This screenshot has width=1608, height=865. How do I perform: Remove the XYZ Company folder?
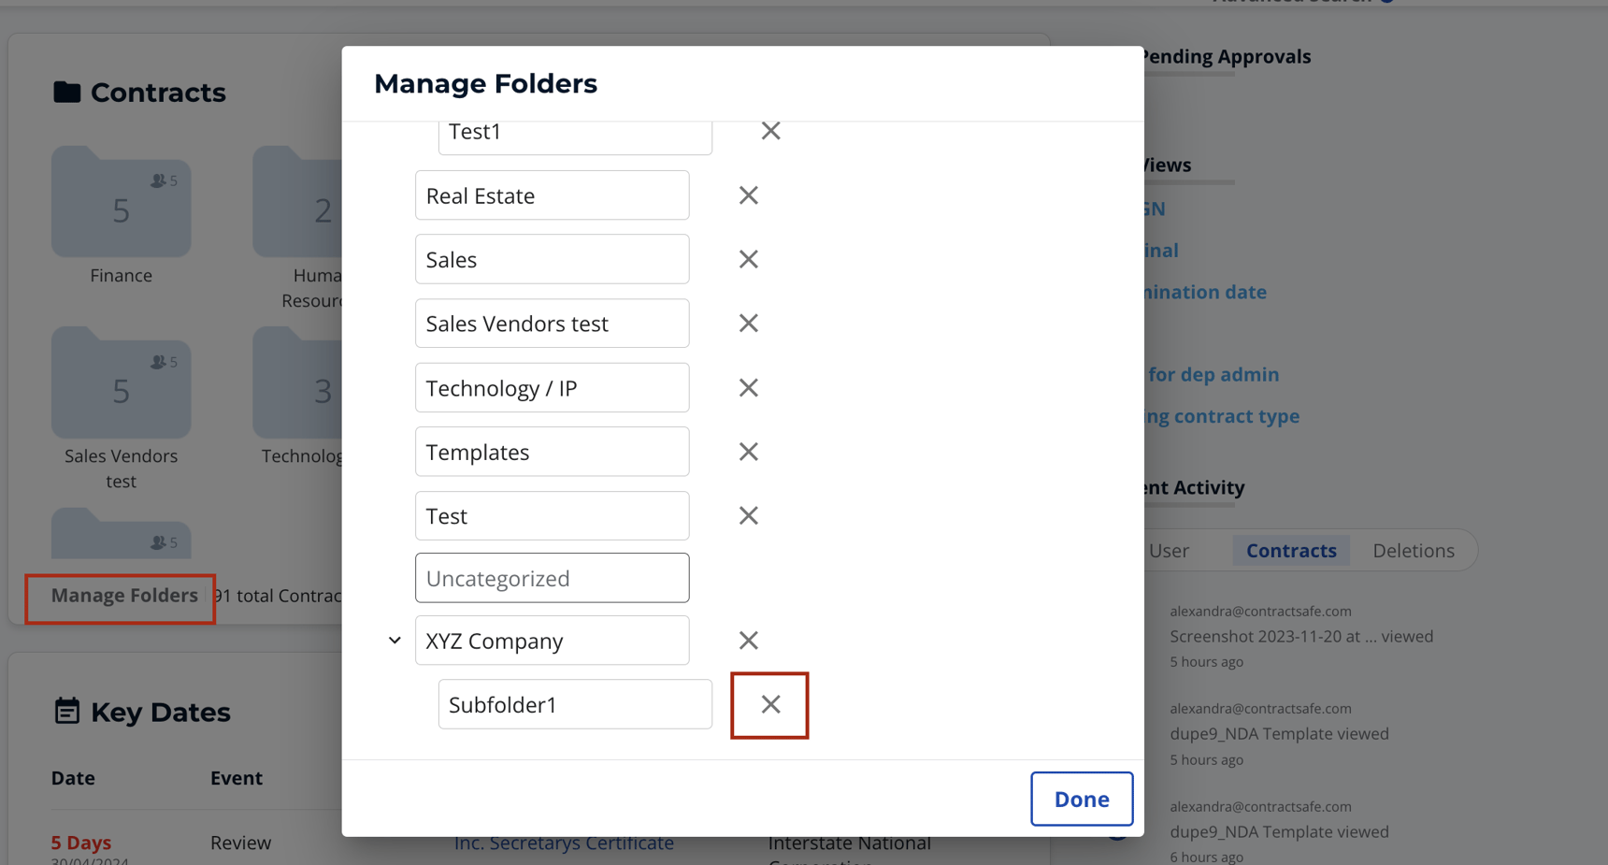[x=748, y=641]
